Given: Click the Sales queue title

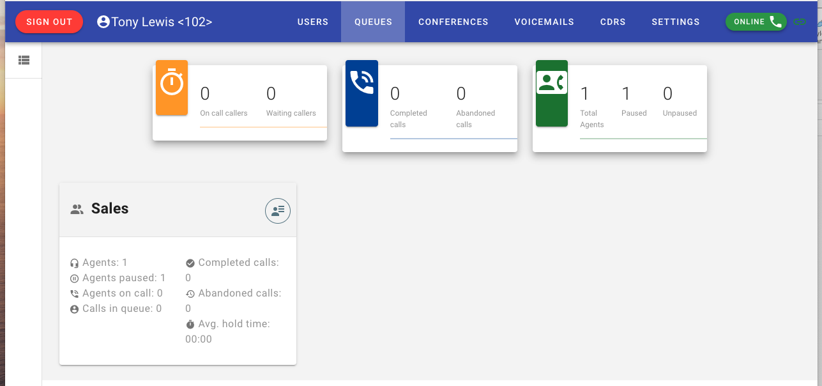Looking at the screenshot, I should coord(110,208).
